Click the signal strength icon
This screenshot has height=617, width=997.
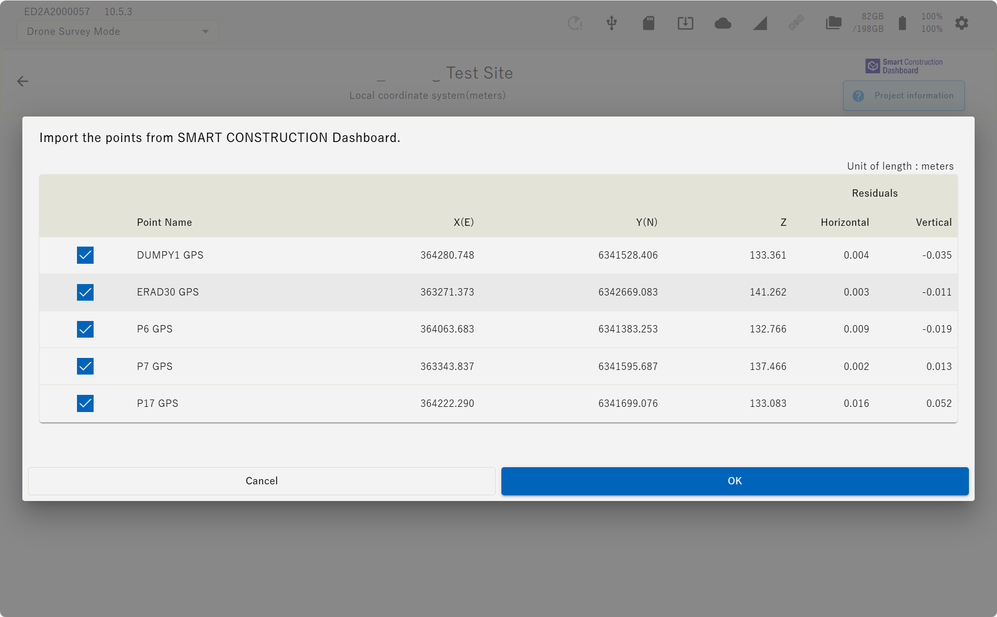(760, 23)
